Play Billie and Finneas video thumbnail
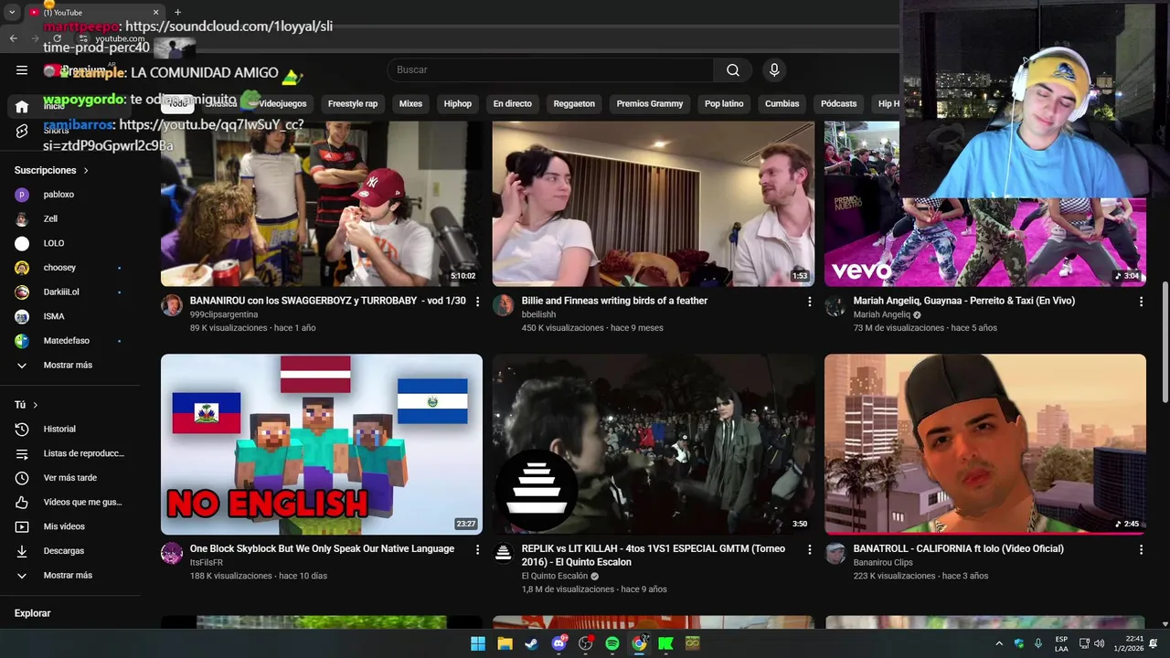The width and height of the screenshot is (1170, 658). coord(654,204)
